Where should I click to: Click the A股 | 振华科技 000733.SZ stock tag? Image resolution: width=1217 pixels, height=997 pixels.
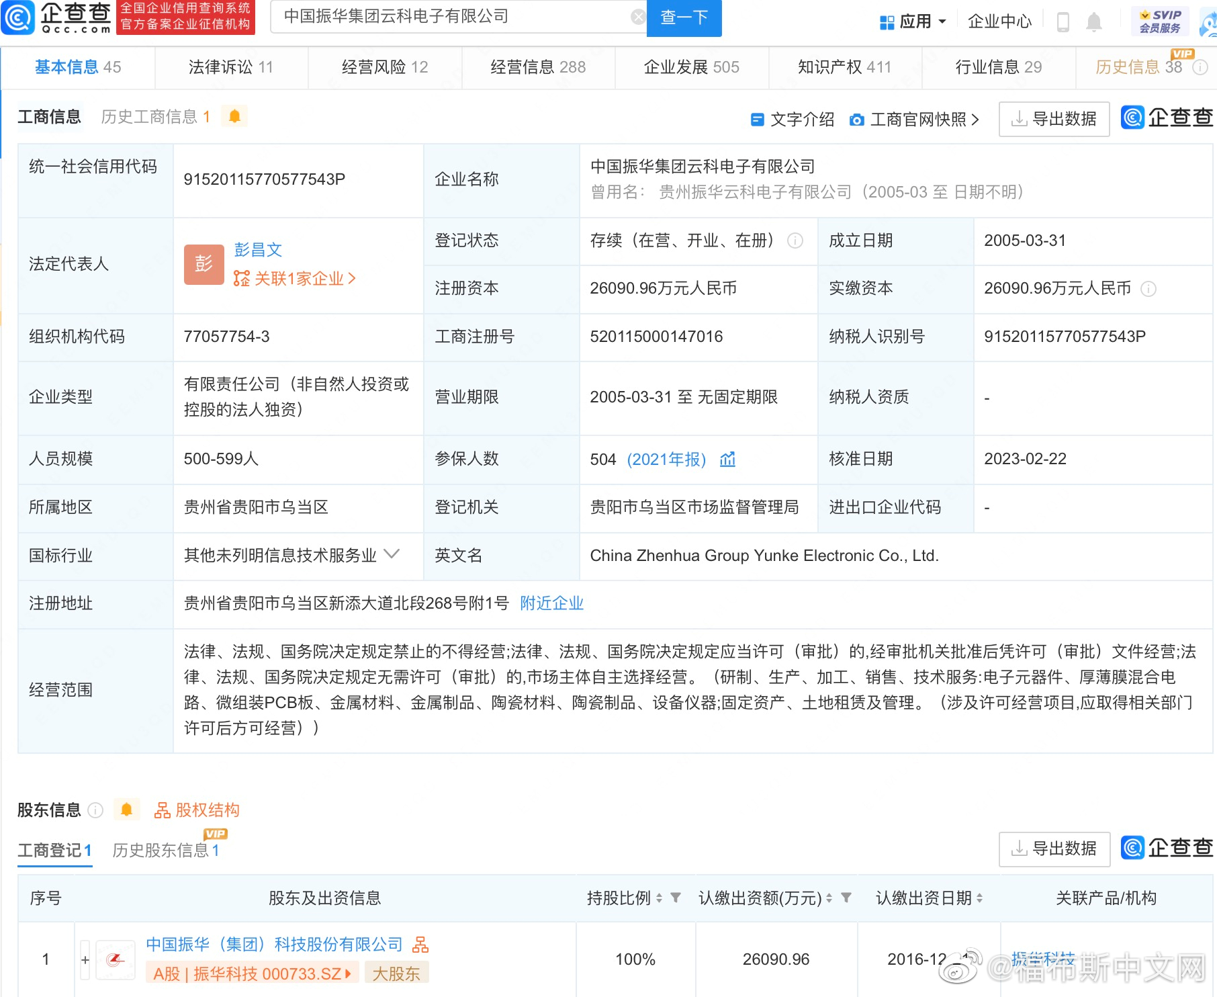252,973
